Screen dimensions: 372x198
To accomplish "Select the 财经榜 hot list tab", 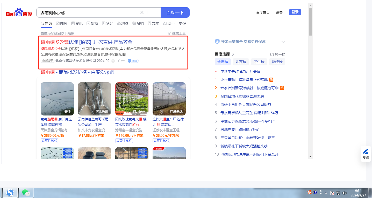I will [277, 62].
